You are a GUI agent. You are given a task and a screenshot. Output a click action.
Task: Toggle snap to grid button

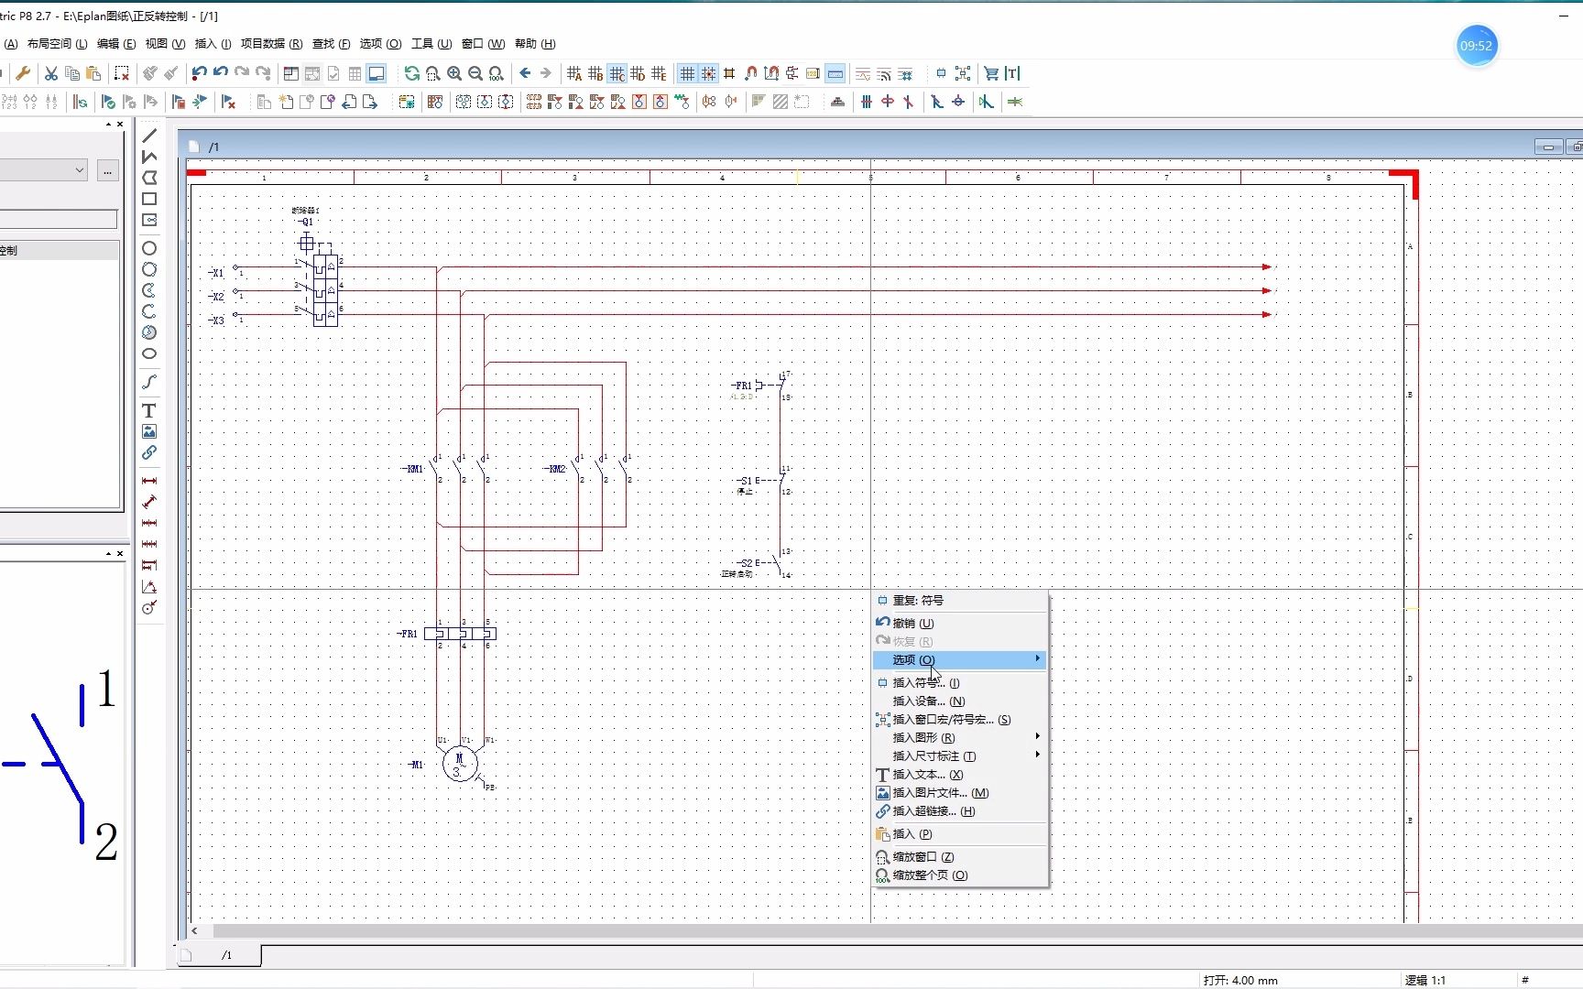pos(708,73)
